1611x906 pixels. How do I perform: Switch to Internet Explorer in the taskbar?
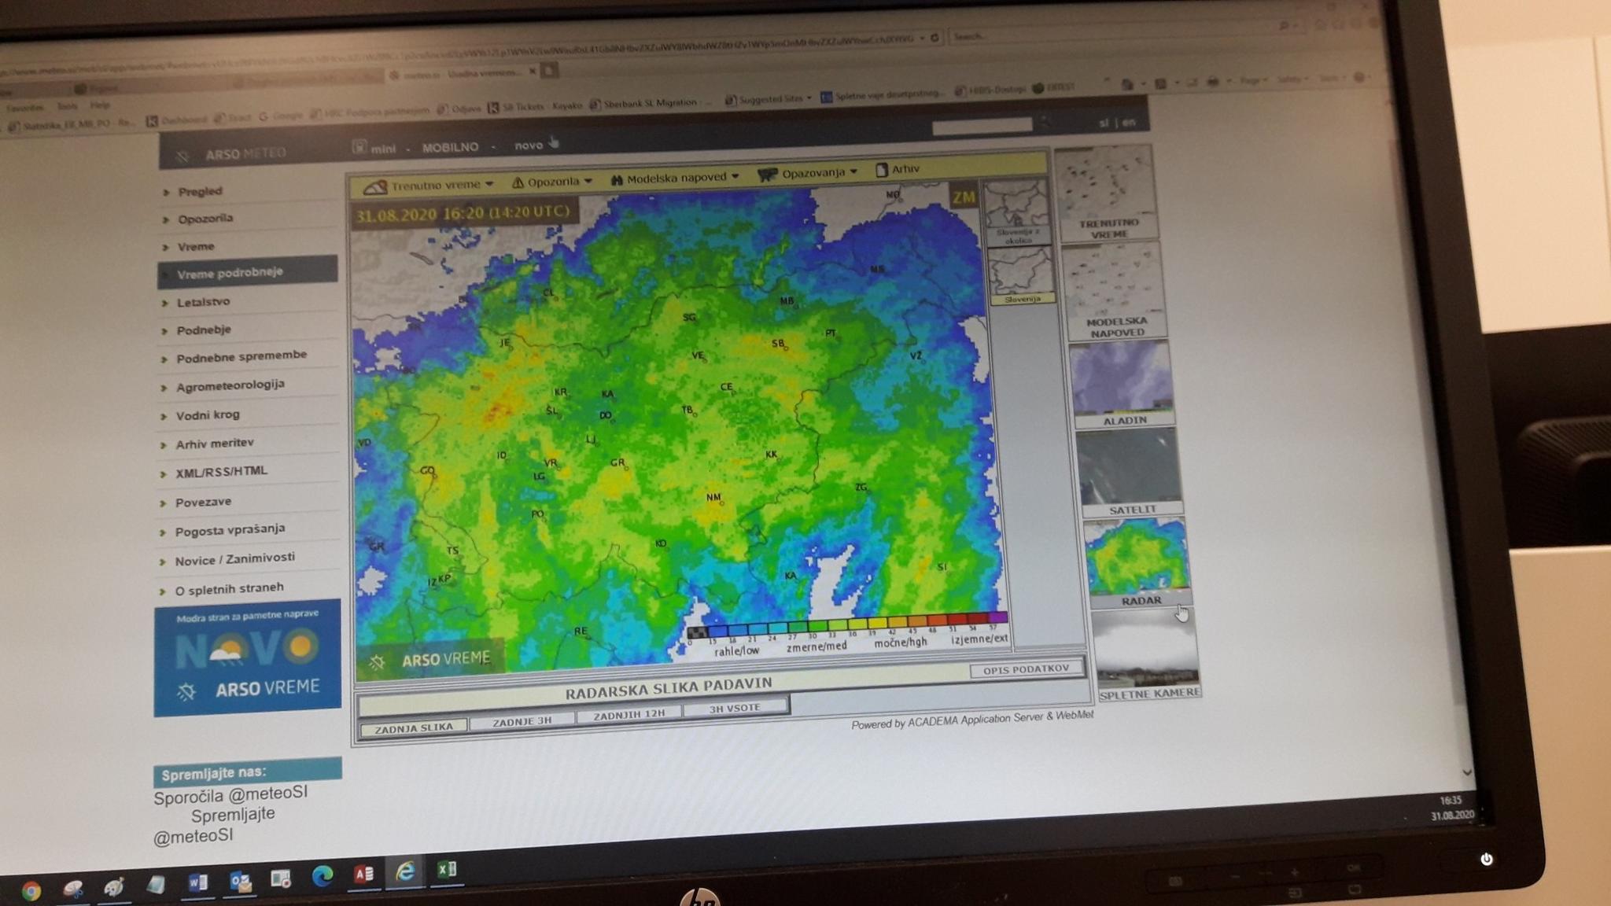click(405, 871)
